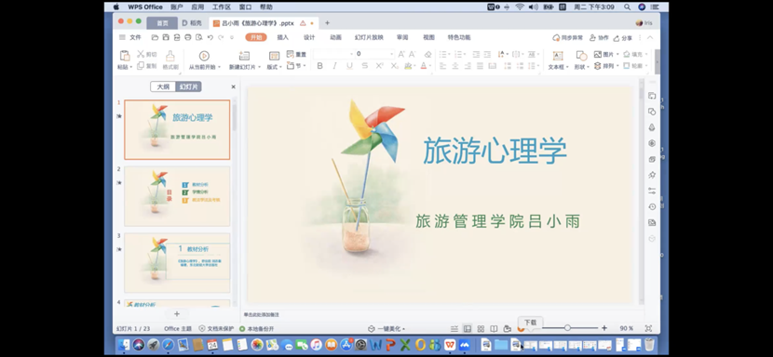
Task: Click the notes field 单击此处添加备注
Action: pyautogui.click(x=262, y=314)
